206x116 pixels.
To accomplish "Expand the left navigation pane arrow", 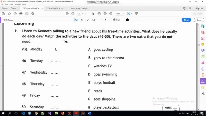I will tap(1, 67).
